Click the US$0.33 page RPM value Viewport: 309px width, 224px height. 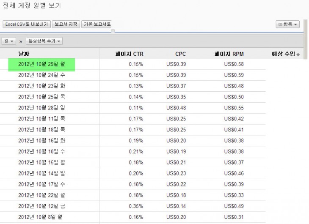pyautogui.click(x=234, y=195)
